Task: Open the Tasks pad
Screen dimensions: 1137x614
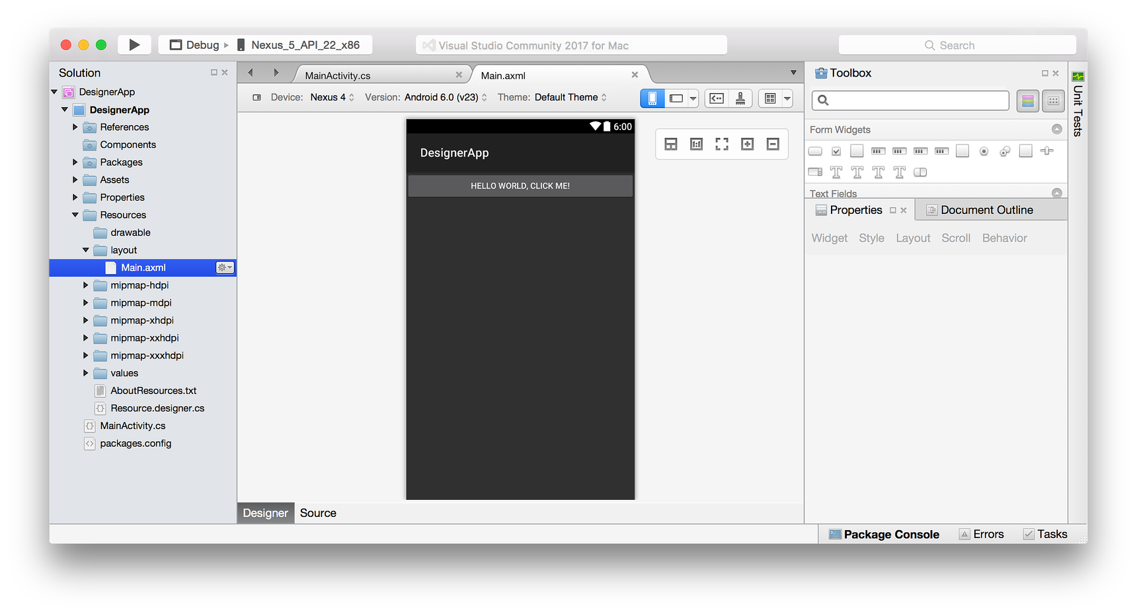Action: coord(1045,534)
